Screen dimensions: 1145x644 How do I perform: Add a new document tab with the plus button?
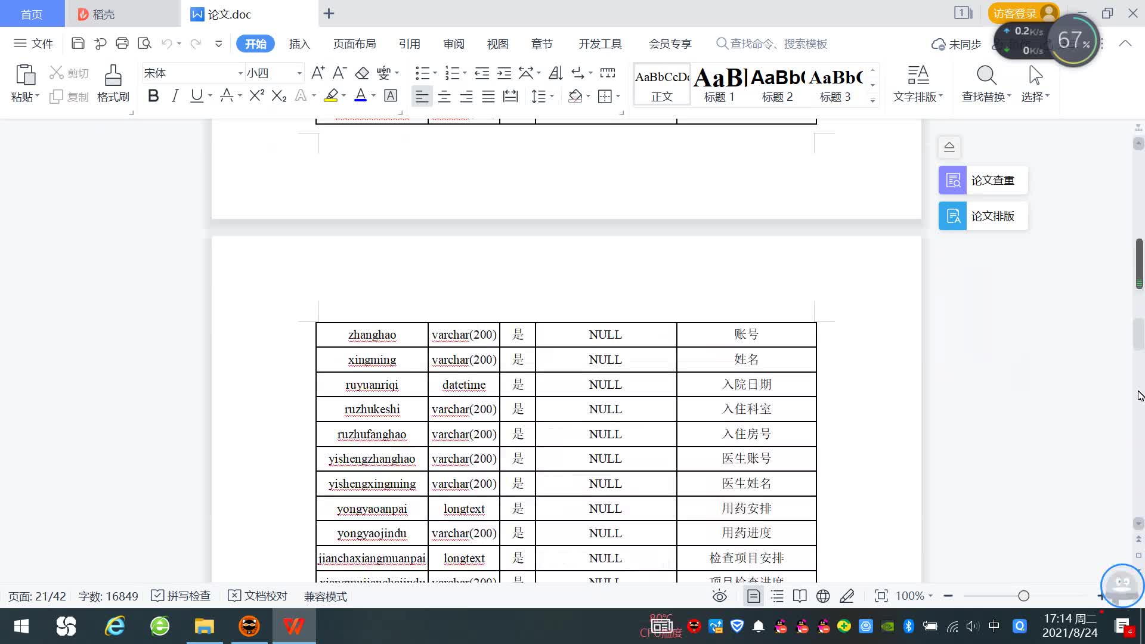[x=329, y=13]
